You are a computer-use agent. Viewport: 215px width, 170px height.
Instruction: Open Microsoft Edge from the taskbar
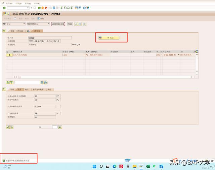(x=114, y=166)
